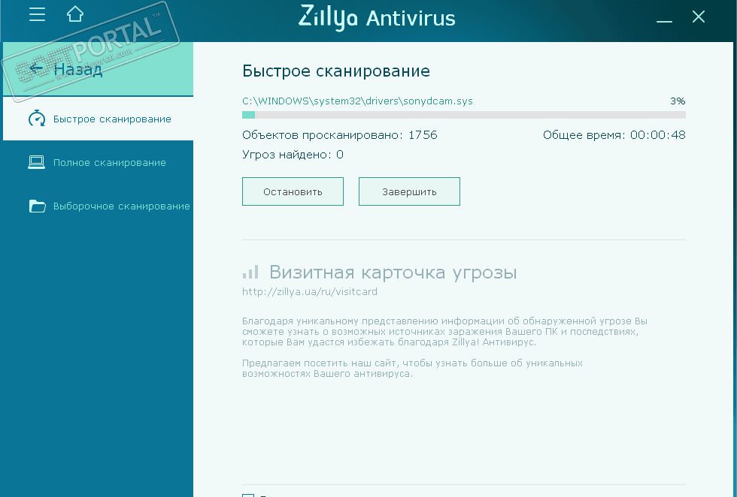This screenshot has width=737, height=497.
Task: Open the hamburger menu icon
Action: pos(37,14)
